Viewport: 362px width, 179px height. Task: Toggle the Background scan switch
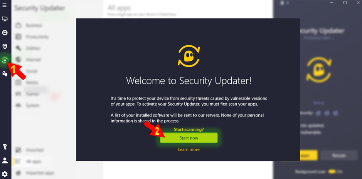click(x=332, y=172)
